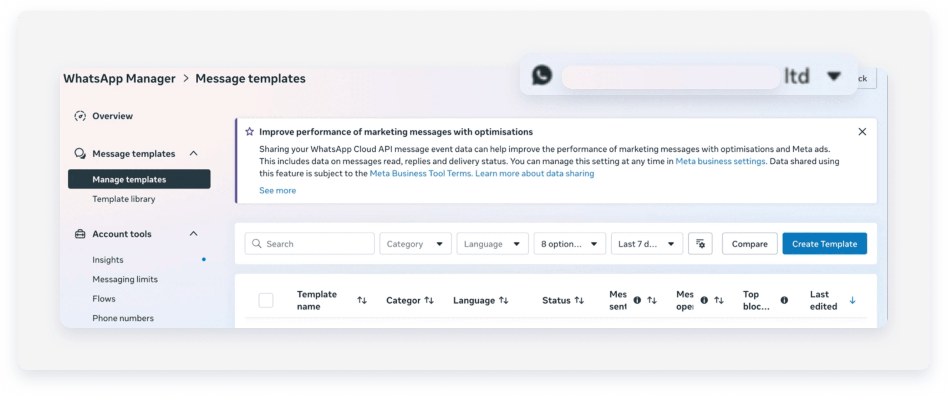The height and width of the screenshot is (395, 948).
Task: Open the Meta Business Tool Terms link
Action: tap(421, 173)
